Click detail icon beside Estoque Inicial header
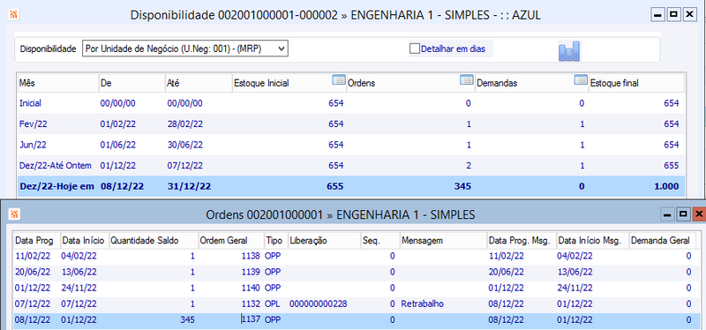706x330 pixels. click(338, 80)
